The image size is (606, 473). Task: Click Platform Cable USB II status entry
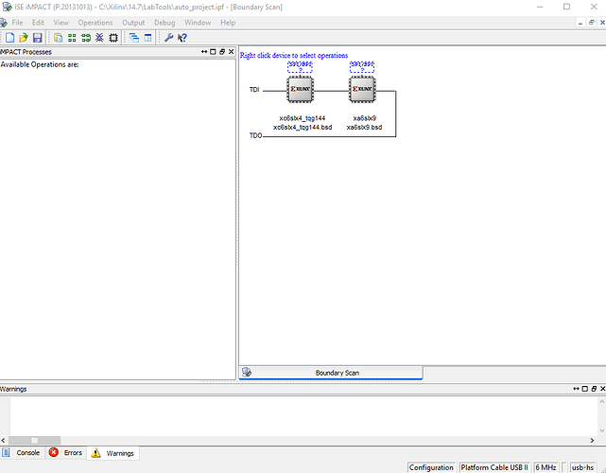click(494, 467)
